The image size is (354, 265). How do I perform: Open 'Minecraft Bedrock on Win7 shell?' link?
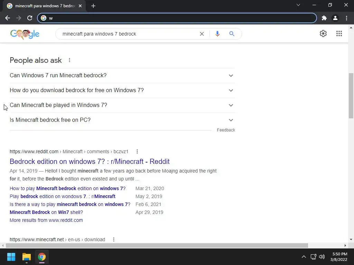(46, 212)
